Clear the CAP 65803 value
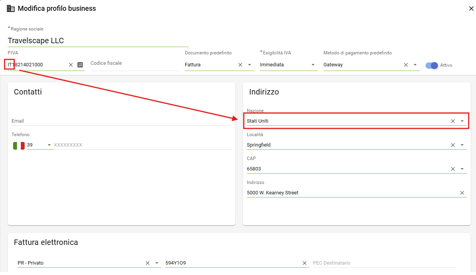This screenshot has height=275, width=476. click(453, 169)
